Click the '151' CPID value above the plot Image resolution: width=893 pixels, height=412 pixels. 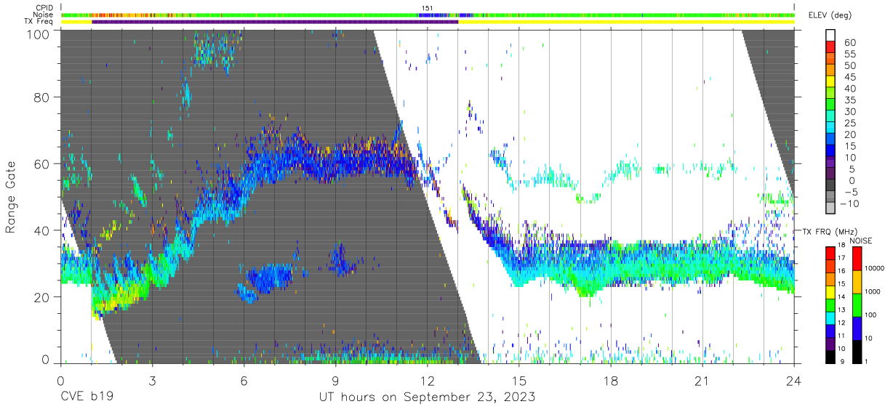[x=428, y=8]
